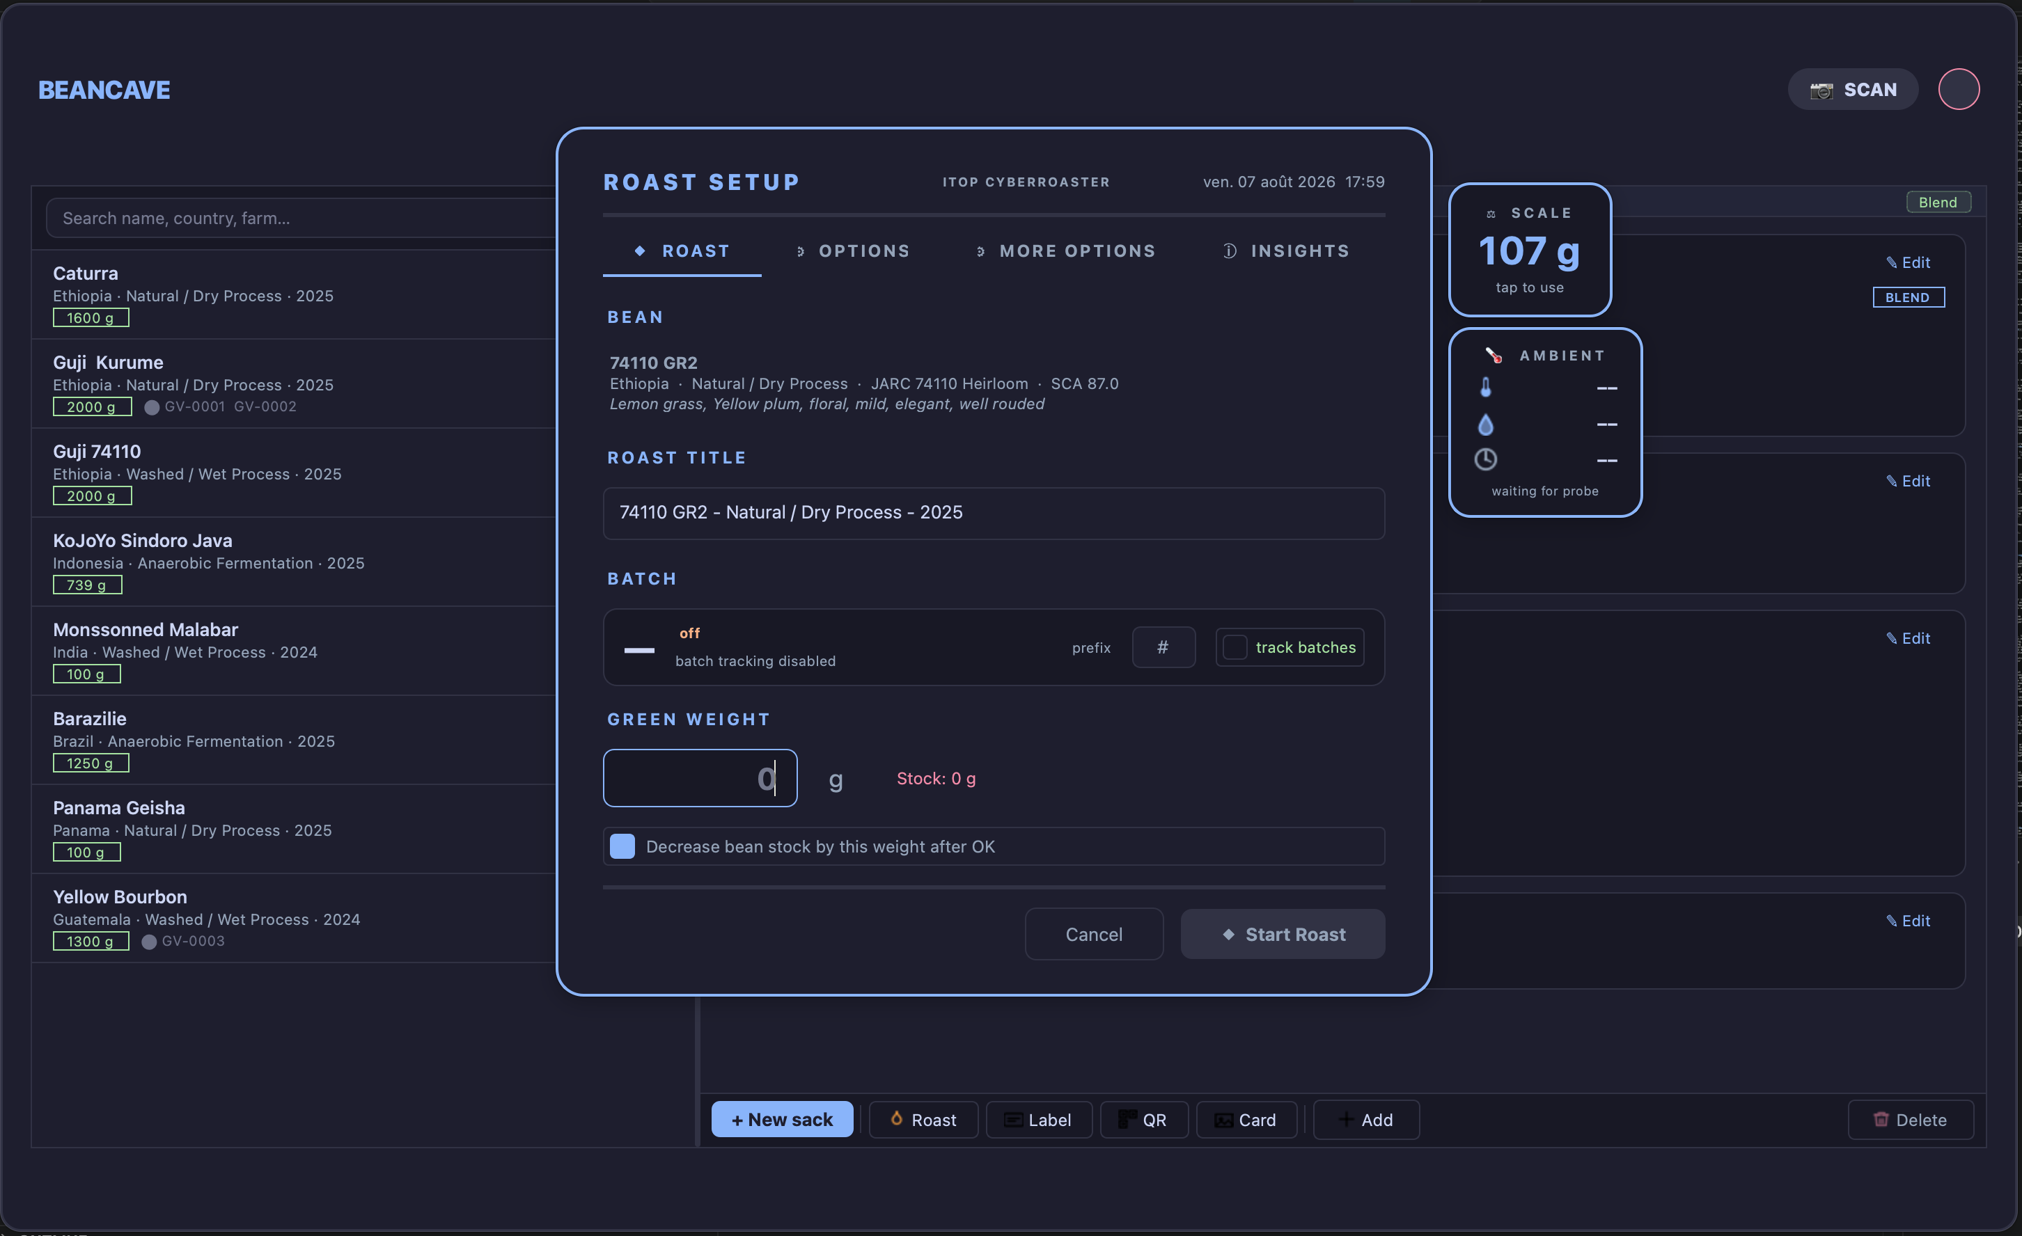Click the green Blend tag at top right
2022x1236 pixels.
point(1938,203)
